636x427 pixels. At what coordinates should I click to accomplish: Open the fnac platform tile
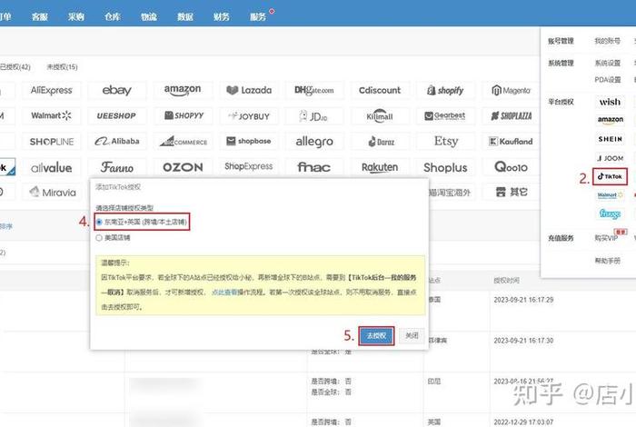click(314, 167)
